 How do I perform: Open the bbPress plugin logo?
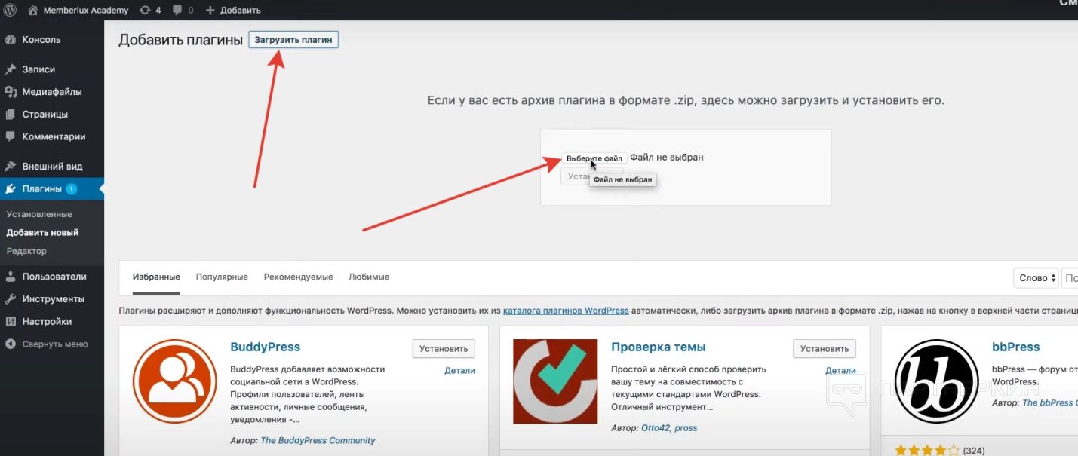[936, 381]
